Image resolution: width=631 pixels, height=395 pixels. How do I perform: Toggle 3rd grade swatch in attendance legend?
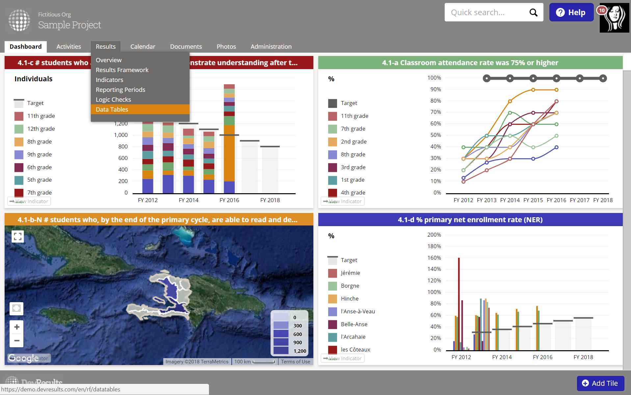[x=332, y=168]
